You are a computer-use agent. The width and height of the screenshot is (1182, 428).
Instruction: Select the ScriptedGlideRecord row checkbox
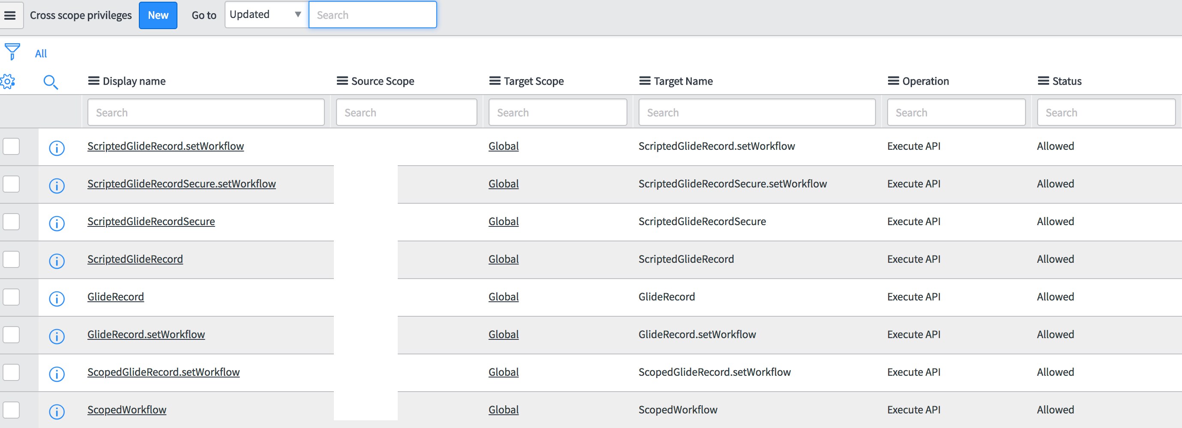[11, 259]
